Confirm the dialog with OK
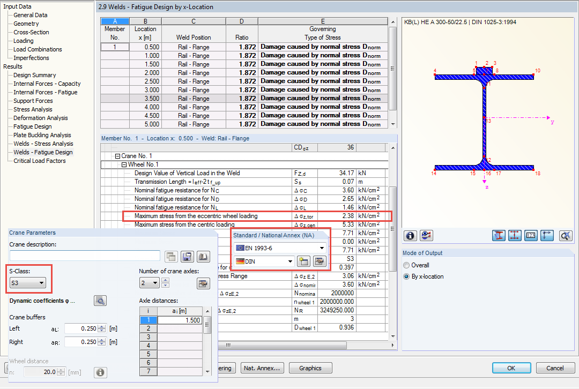This screenshot has height=389, width=579. 511,368
